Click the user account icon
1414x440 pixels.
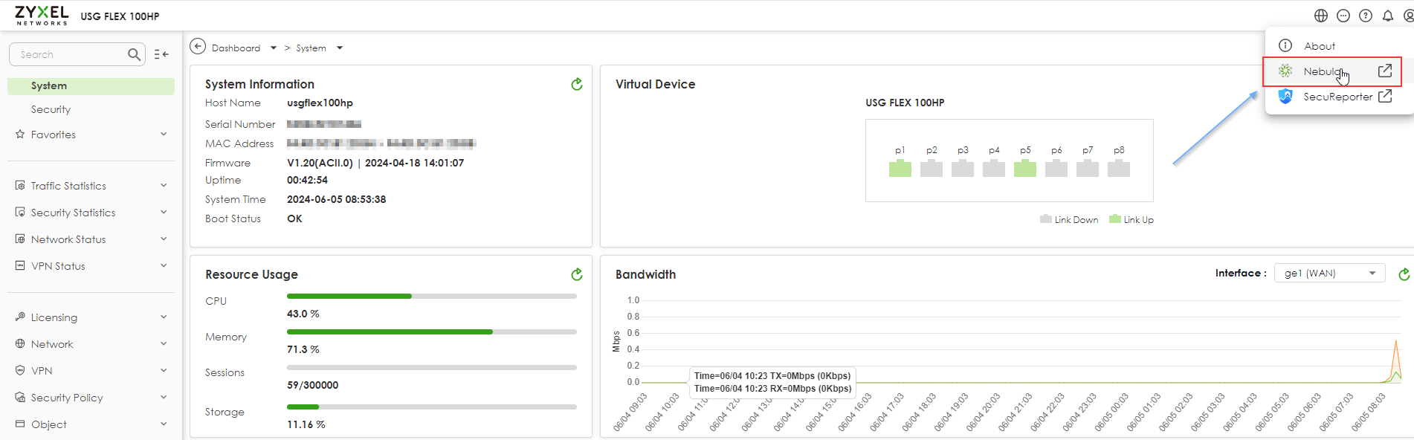point(1407,16)
